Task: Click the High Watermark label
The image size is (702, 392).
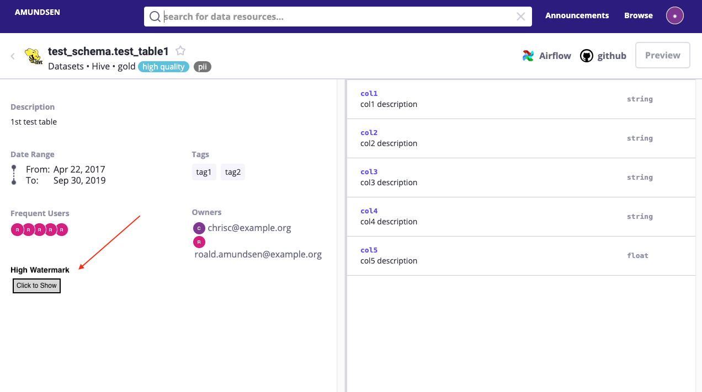Action: [x=40, y=270]
